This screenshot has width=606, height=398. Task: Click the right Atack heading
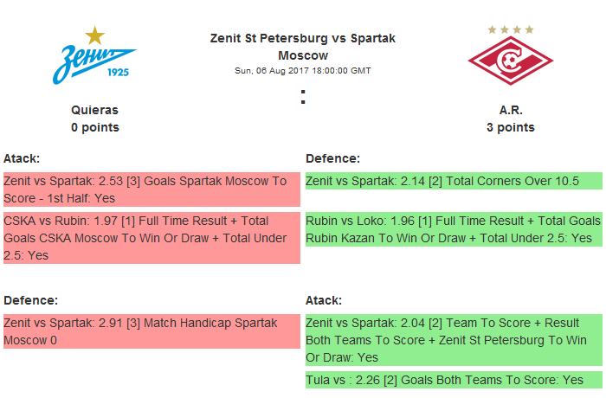324,300
